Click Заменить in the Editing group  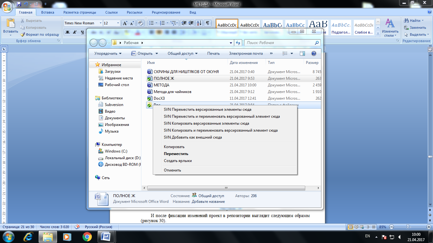415,28
